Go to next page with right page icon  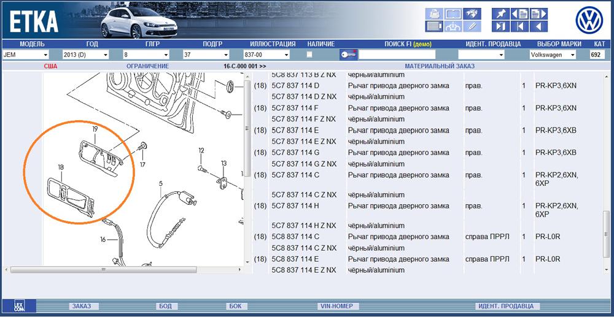[x=538, y=14]
